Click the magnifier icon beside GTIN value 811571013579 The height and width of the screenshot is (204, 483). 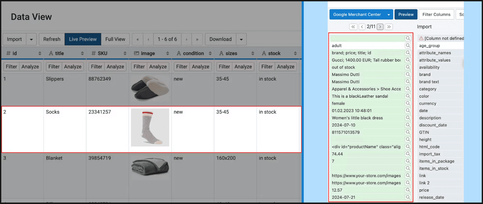tap(408, 132)
